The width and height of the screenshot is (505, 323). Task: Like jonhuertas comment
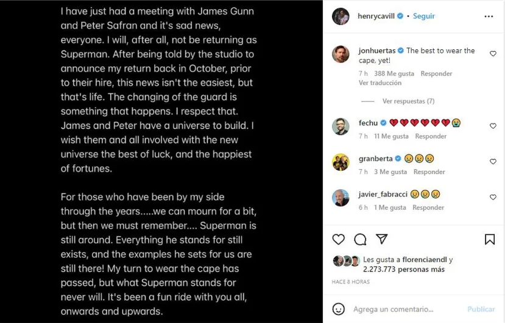[x=493, y=54]
